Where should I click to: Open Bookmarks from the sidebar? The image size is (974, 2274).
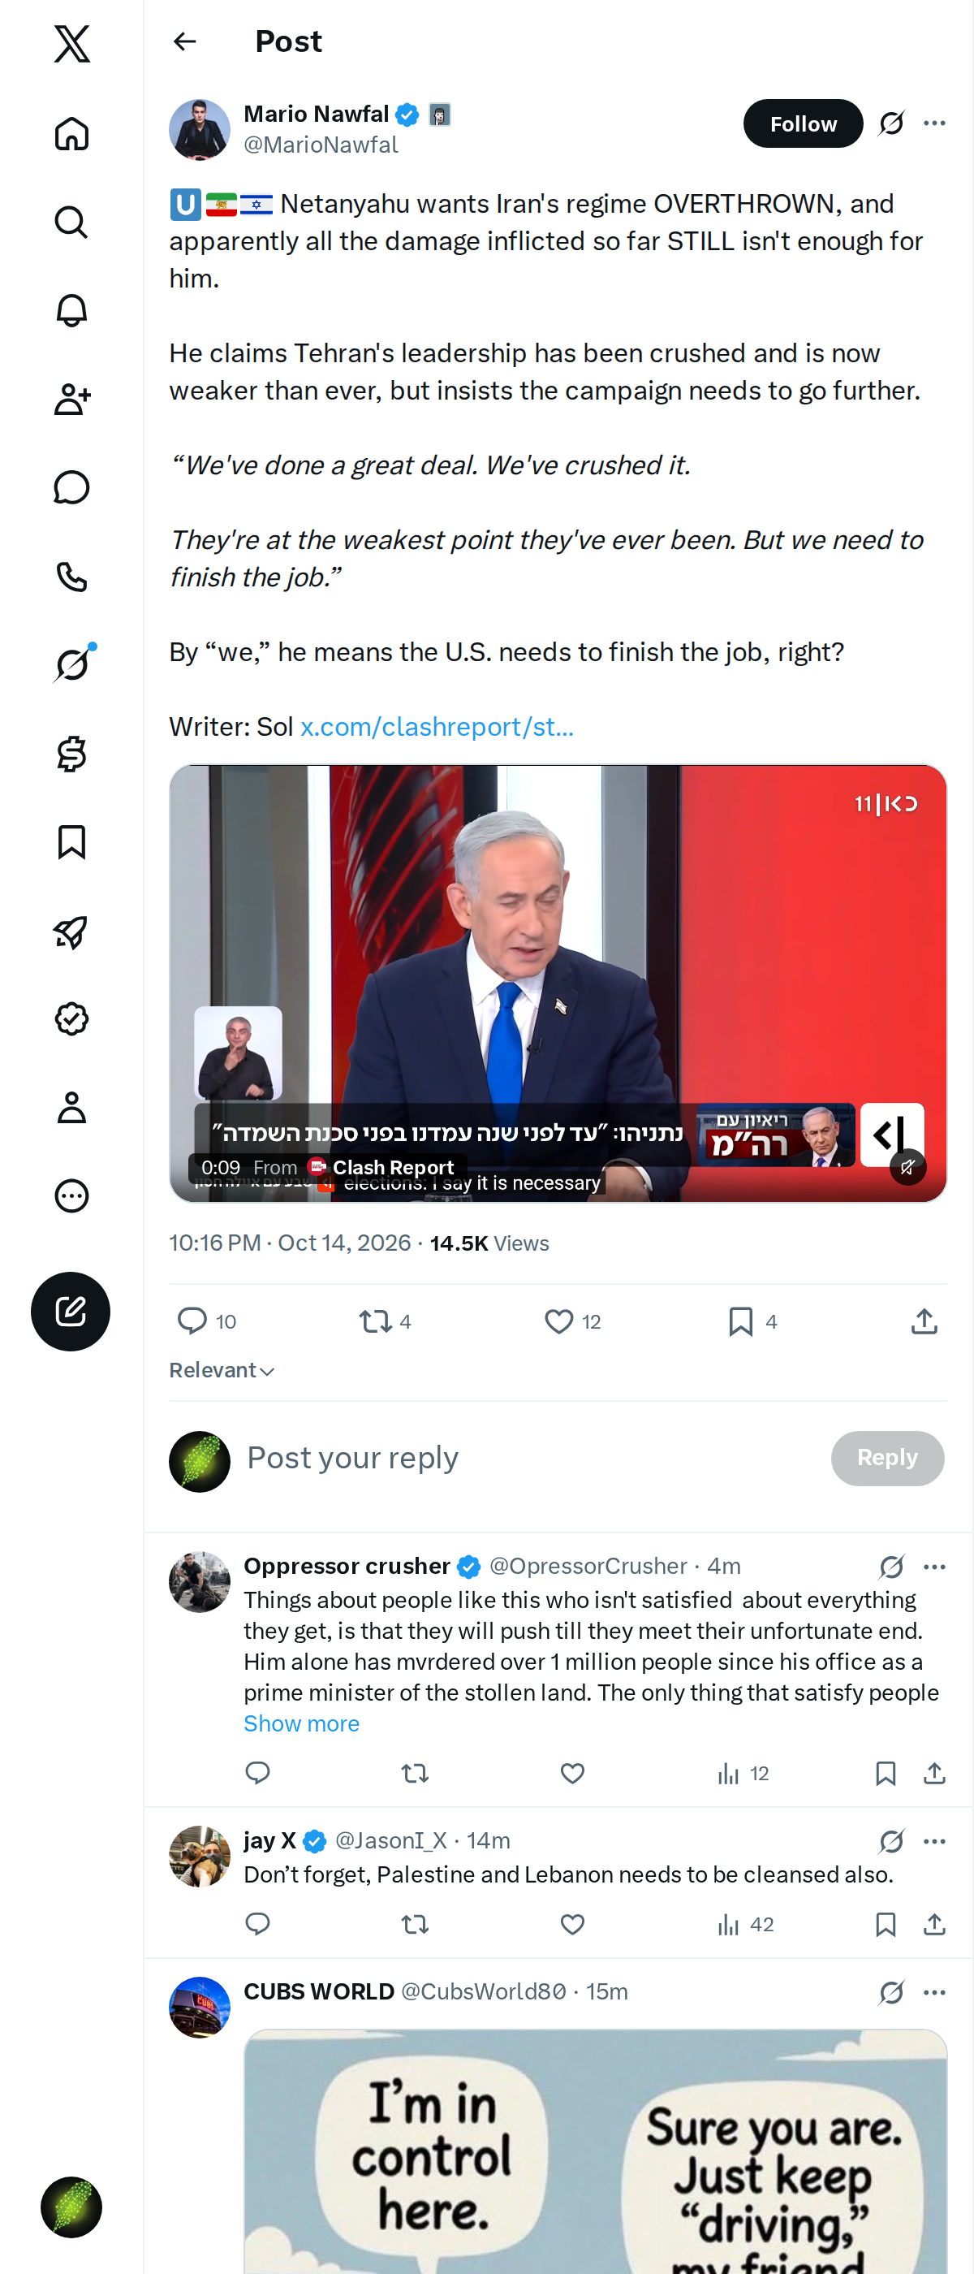click(71, 842)
